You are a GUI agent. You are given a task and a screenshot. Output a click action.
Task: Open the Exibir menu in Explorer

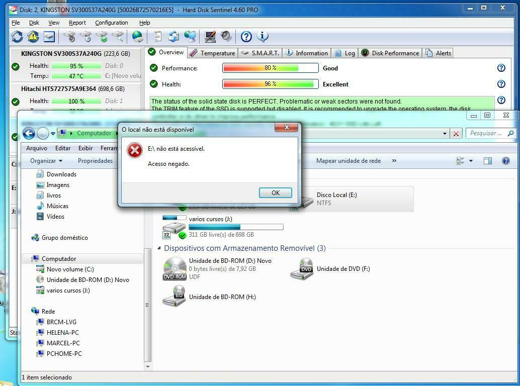[x=85, y=148]
